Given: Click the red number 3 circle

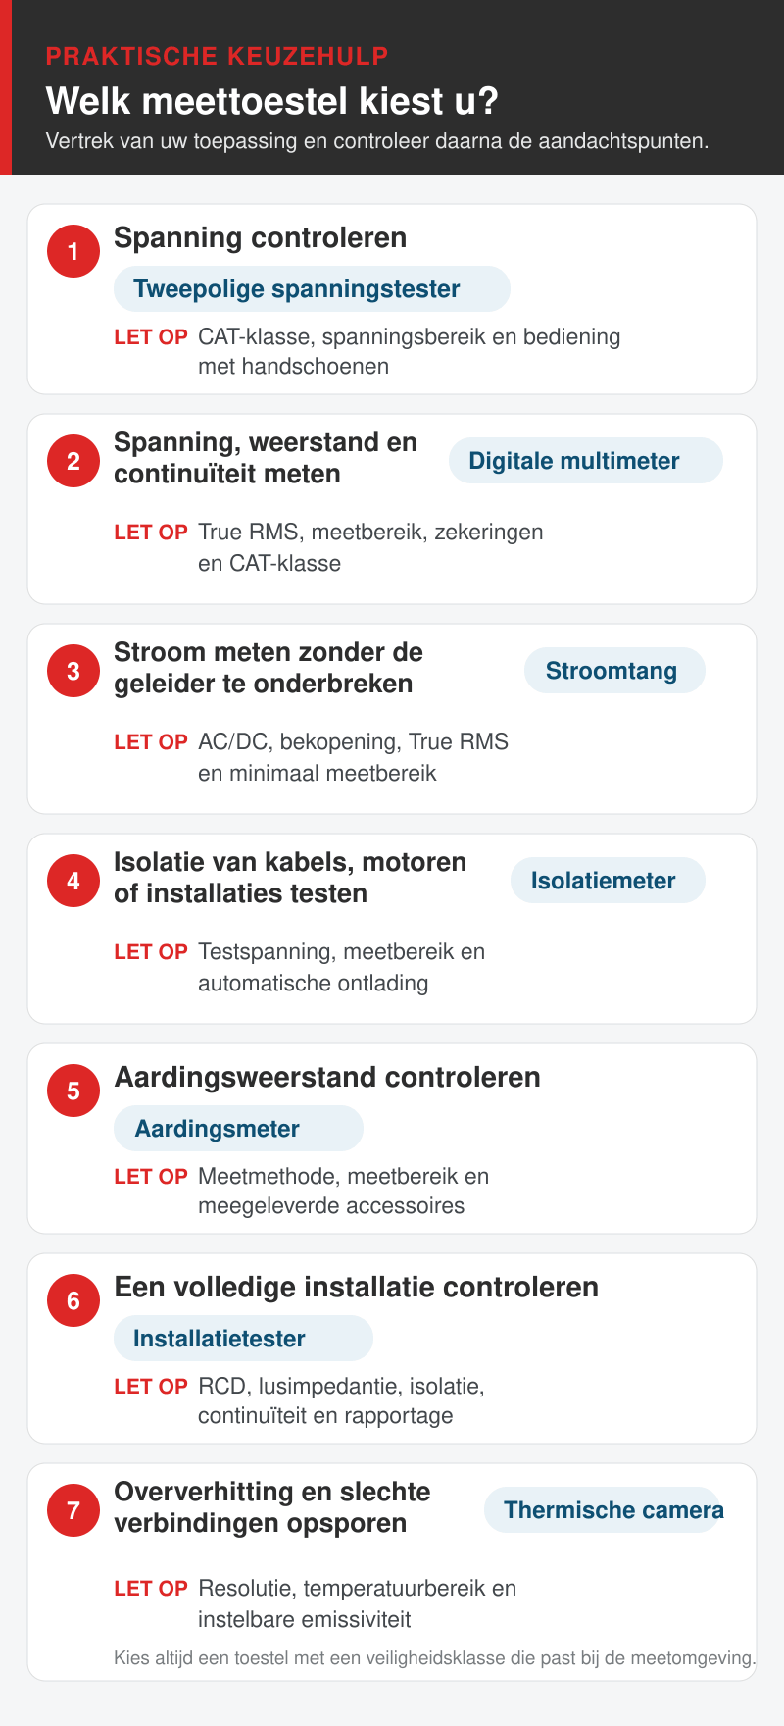Looking at the screenshot, I should (x=73, y=671).
